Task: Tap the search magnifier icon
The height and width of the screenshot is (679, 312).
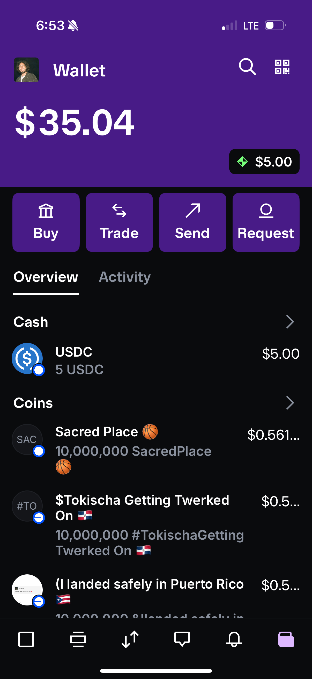Action: 247,67
